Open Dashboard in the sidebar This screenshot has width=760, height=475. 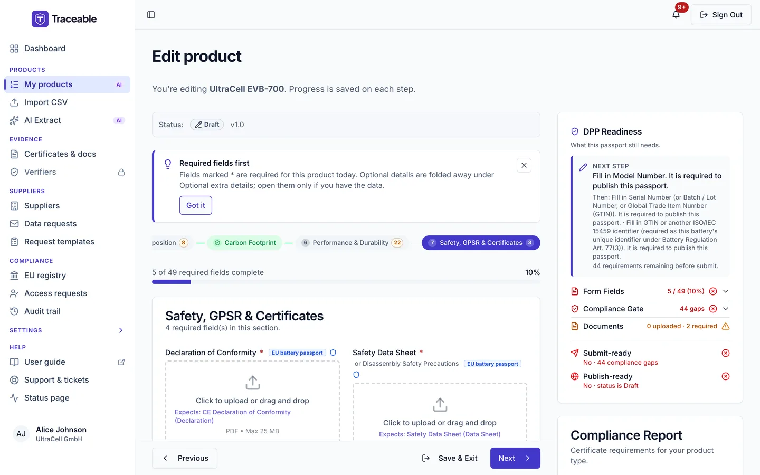coord(67,49)
